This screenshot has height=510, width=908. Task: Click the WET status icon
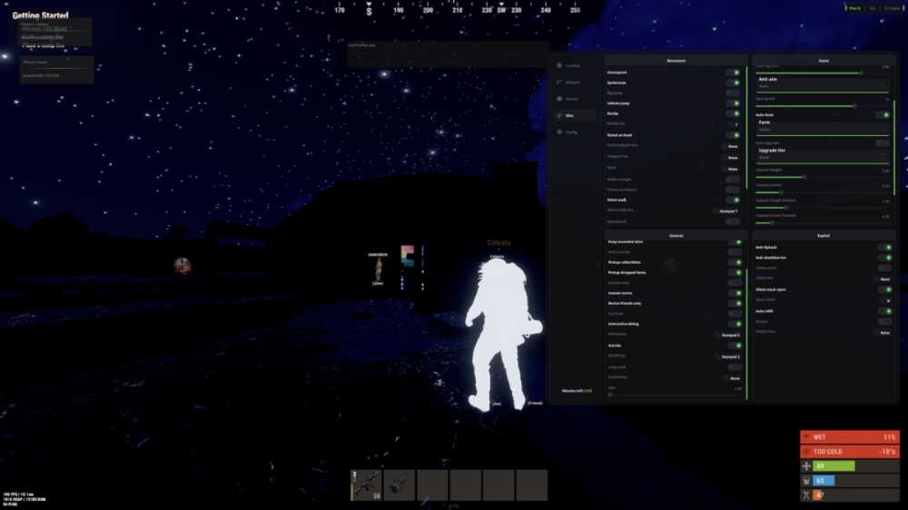click(x=806, y=437)
